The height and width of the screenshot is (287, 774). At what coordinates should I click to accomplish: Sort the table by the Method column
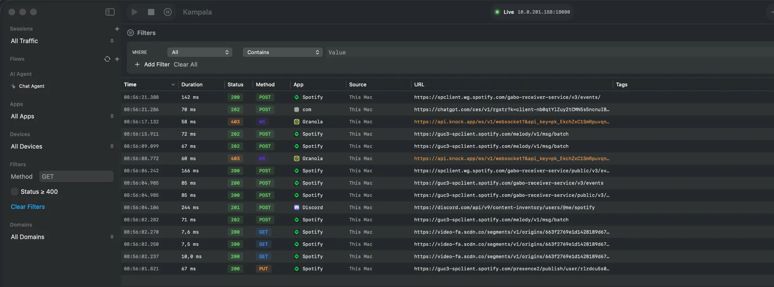click(265, 85)
